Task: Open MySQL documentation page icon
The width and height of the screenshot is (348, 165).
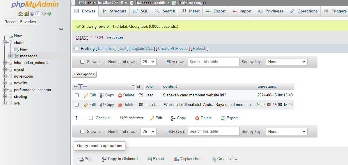Action: click(38, 14)
